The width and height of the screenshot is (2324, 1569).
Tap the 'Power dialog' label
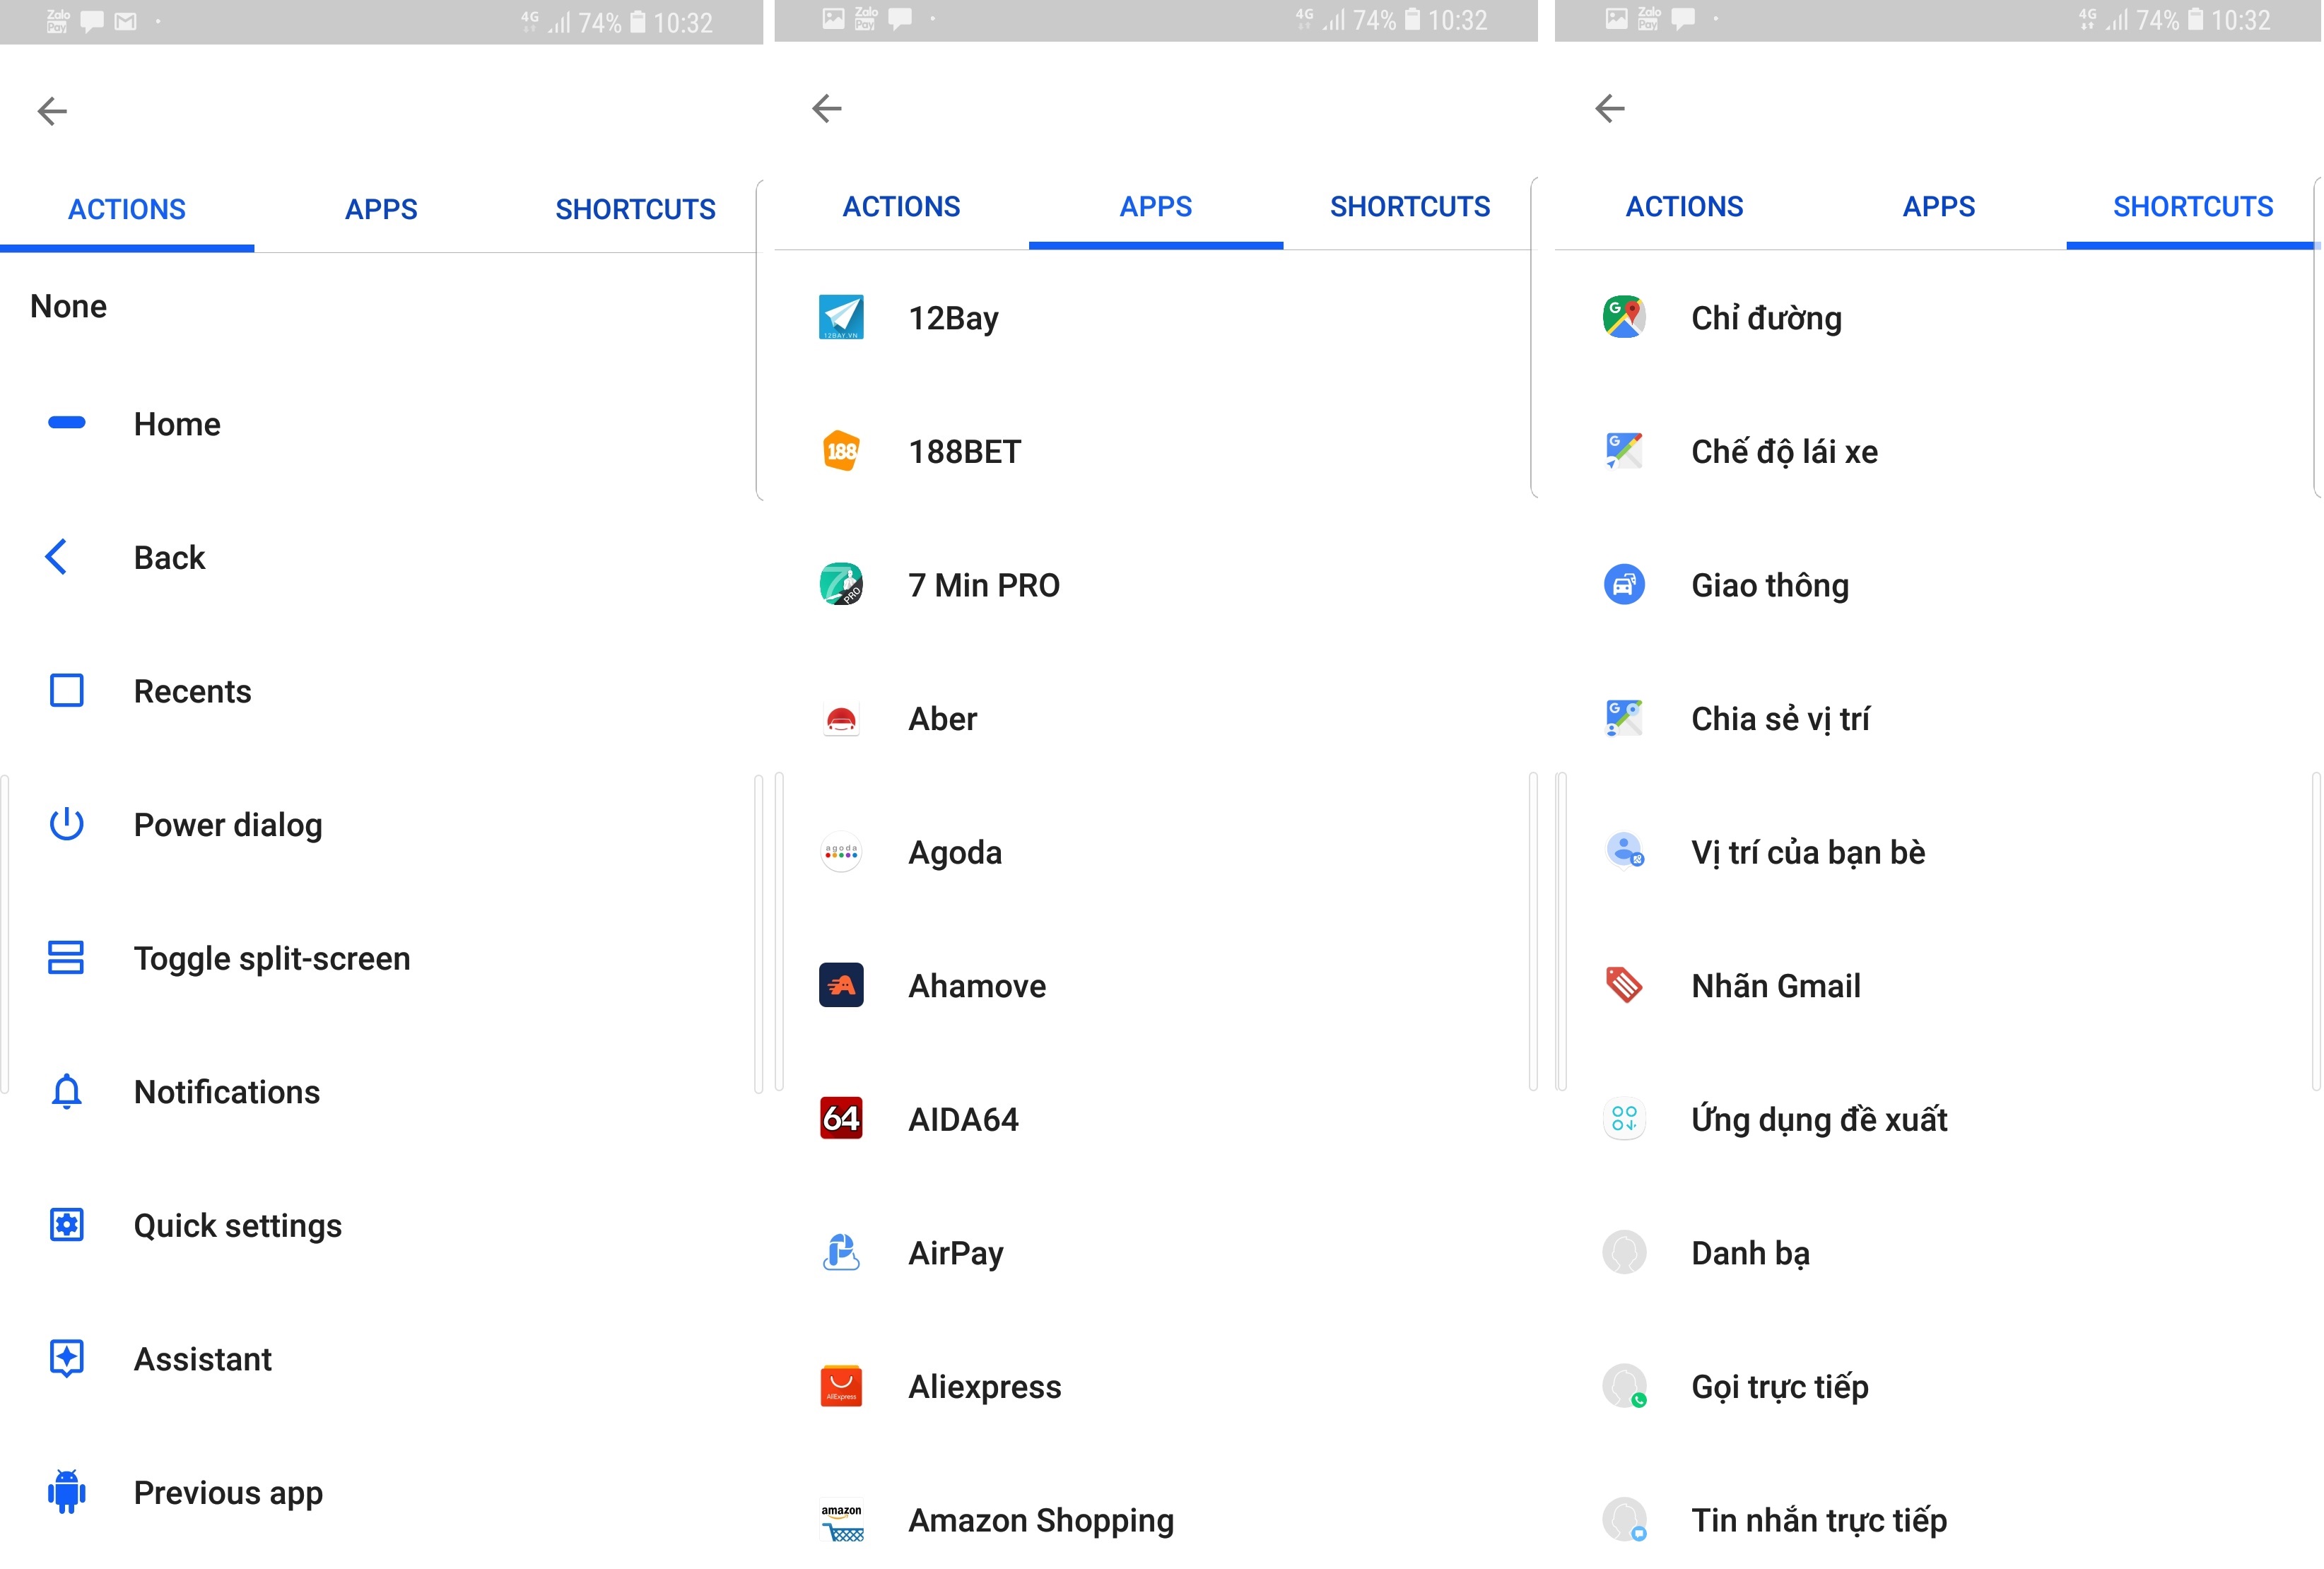[x=228, y=825]
